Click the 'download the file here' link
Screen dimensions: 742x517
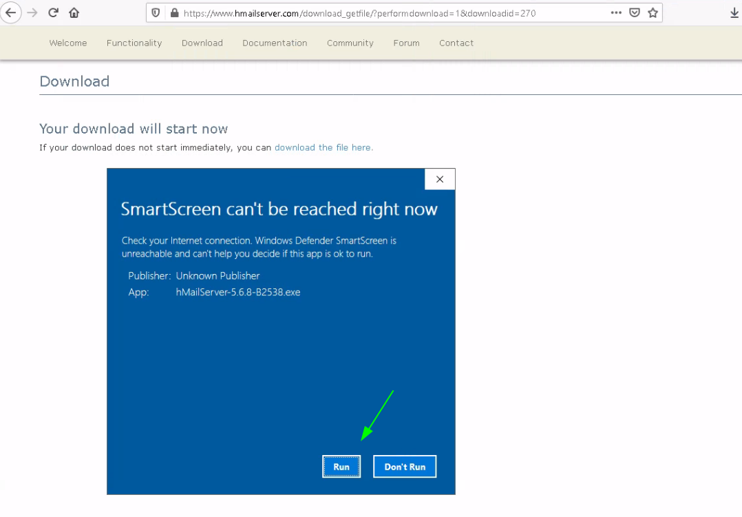(x=324, y=148)
